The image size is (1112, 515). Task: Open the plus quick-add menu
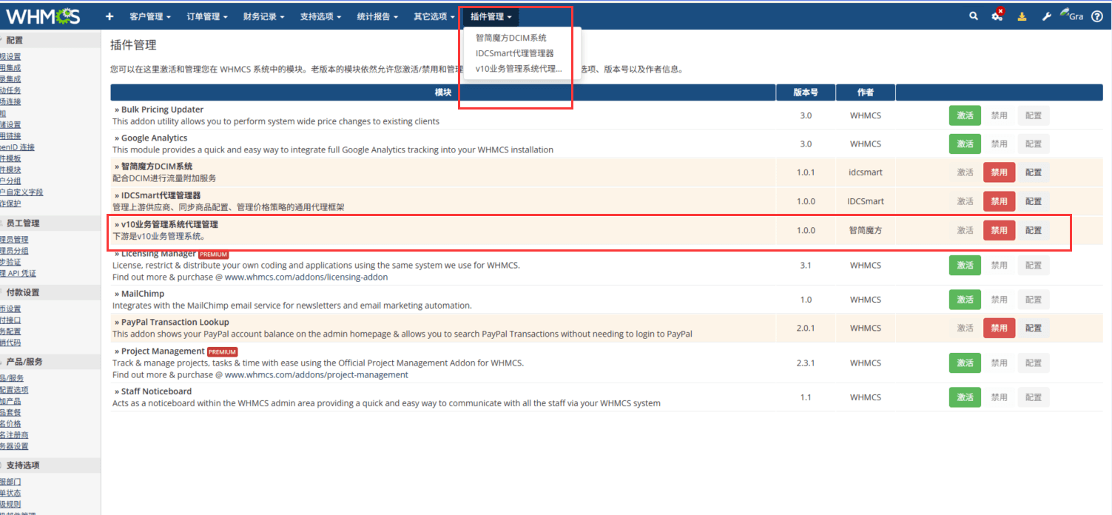click(109, 16)
